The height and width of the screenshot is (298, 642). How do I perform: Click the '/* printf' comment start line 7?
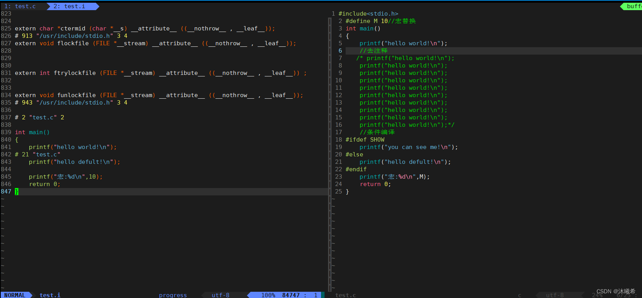tap(405, 58)
